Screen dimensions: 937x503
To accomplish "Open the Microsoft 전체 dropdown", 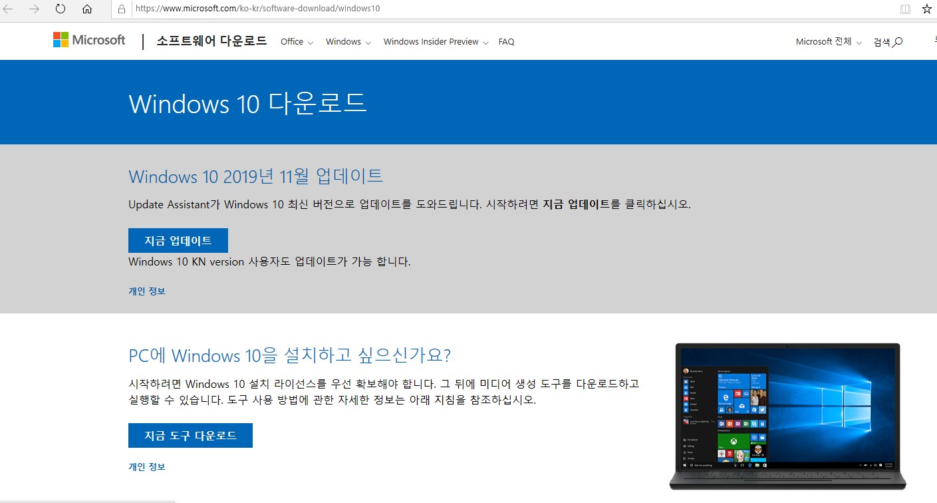I will (829, 41).
